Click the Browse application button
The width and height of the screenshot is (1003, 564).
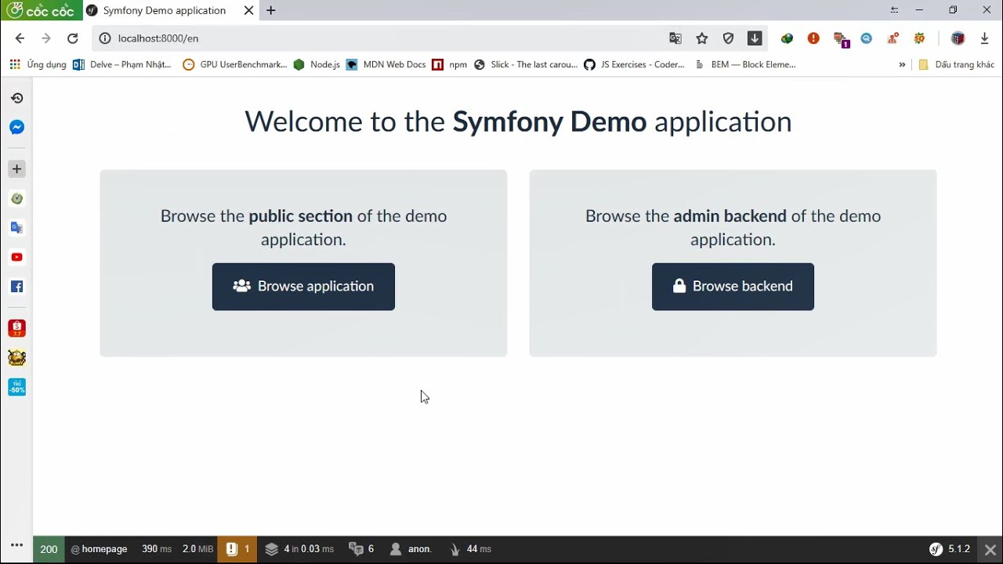coord(303,287)
